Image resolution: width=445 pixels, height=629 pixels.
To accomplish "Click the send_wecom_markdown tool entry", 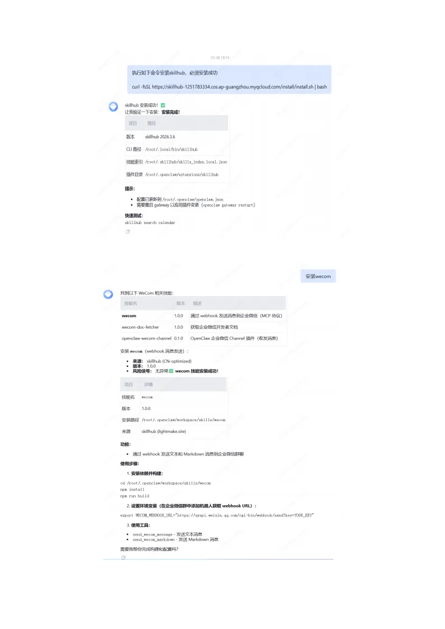I will pos(175,539).
